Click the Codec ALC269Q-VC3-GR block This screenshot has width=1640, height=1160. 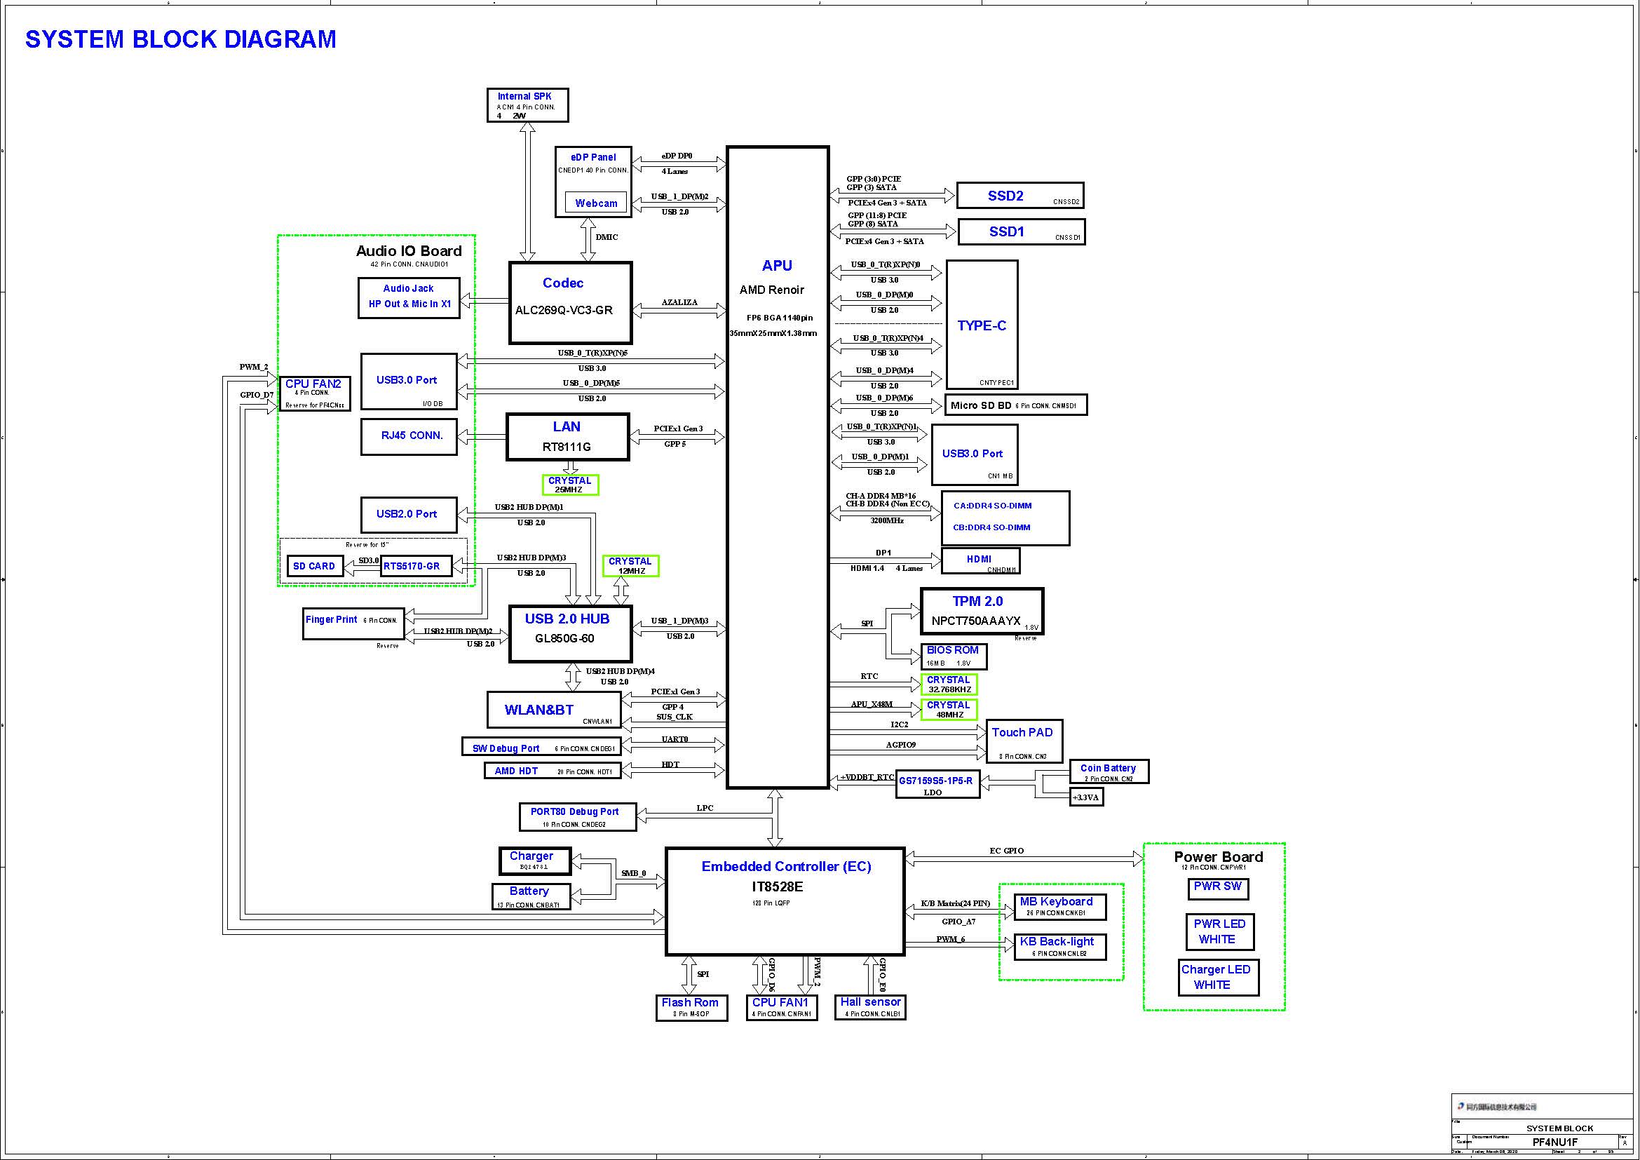click(x=570, y=303)
